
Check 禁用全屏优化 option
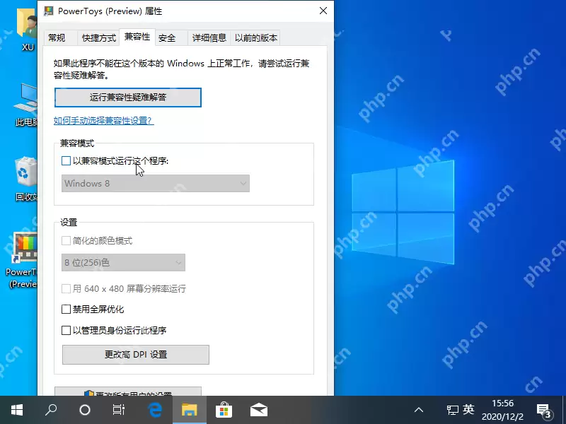click(x=66, y=309)
